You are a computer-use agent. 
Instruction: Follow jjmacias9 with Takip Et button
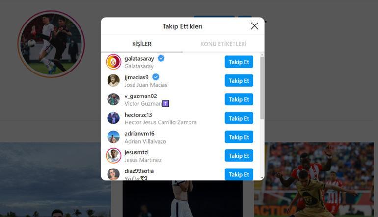[239, 81]
